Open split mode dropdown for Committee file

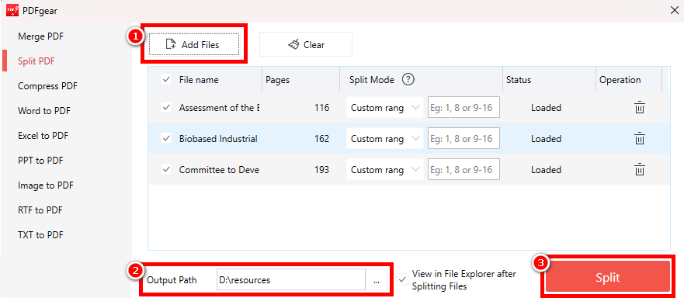pos(385,169)
